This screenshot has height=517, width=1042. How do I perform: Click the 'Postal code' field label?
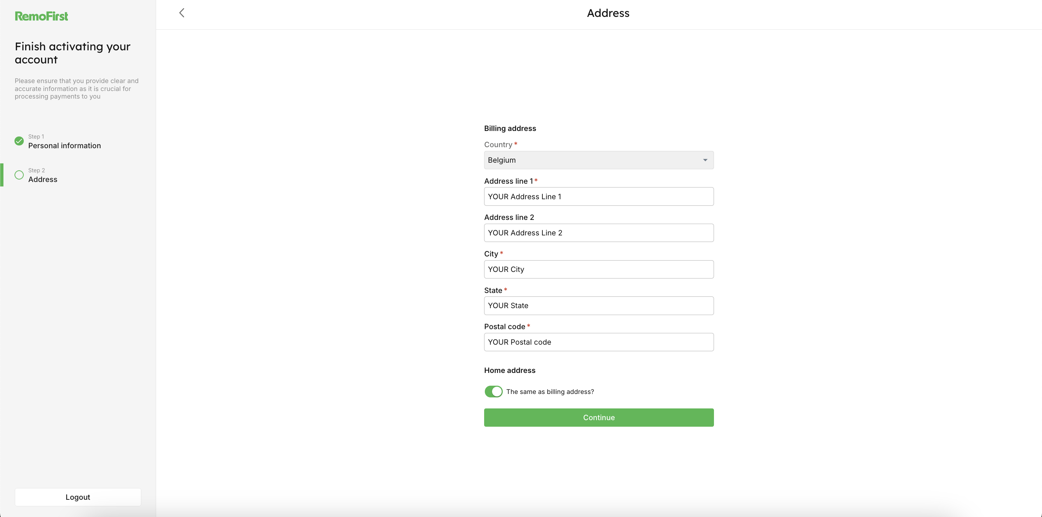[504, 326]
